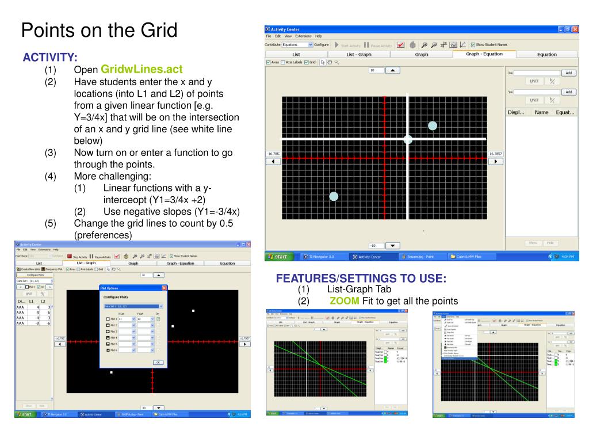Click the Add button next to X= field
This screenshot has height=442, width=589.
(x=569, y=73)
